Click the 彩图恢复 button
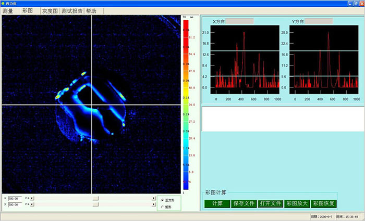The width and height of the screenshot is (365, 221). coord(324,203)
